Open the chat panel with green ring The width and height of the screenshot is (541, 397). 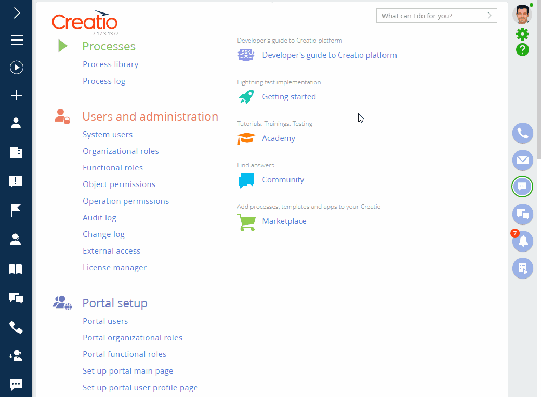pyautogui.click(x=522, y=187)
